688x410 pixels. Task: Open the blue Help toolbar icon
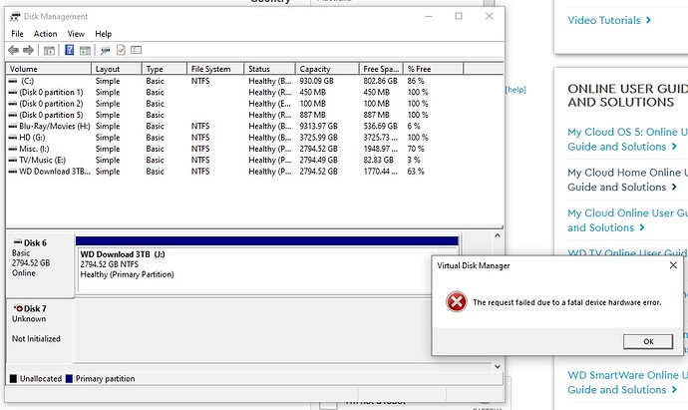(70, 50)
